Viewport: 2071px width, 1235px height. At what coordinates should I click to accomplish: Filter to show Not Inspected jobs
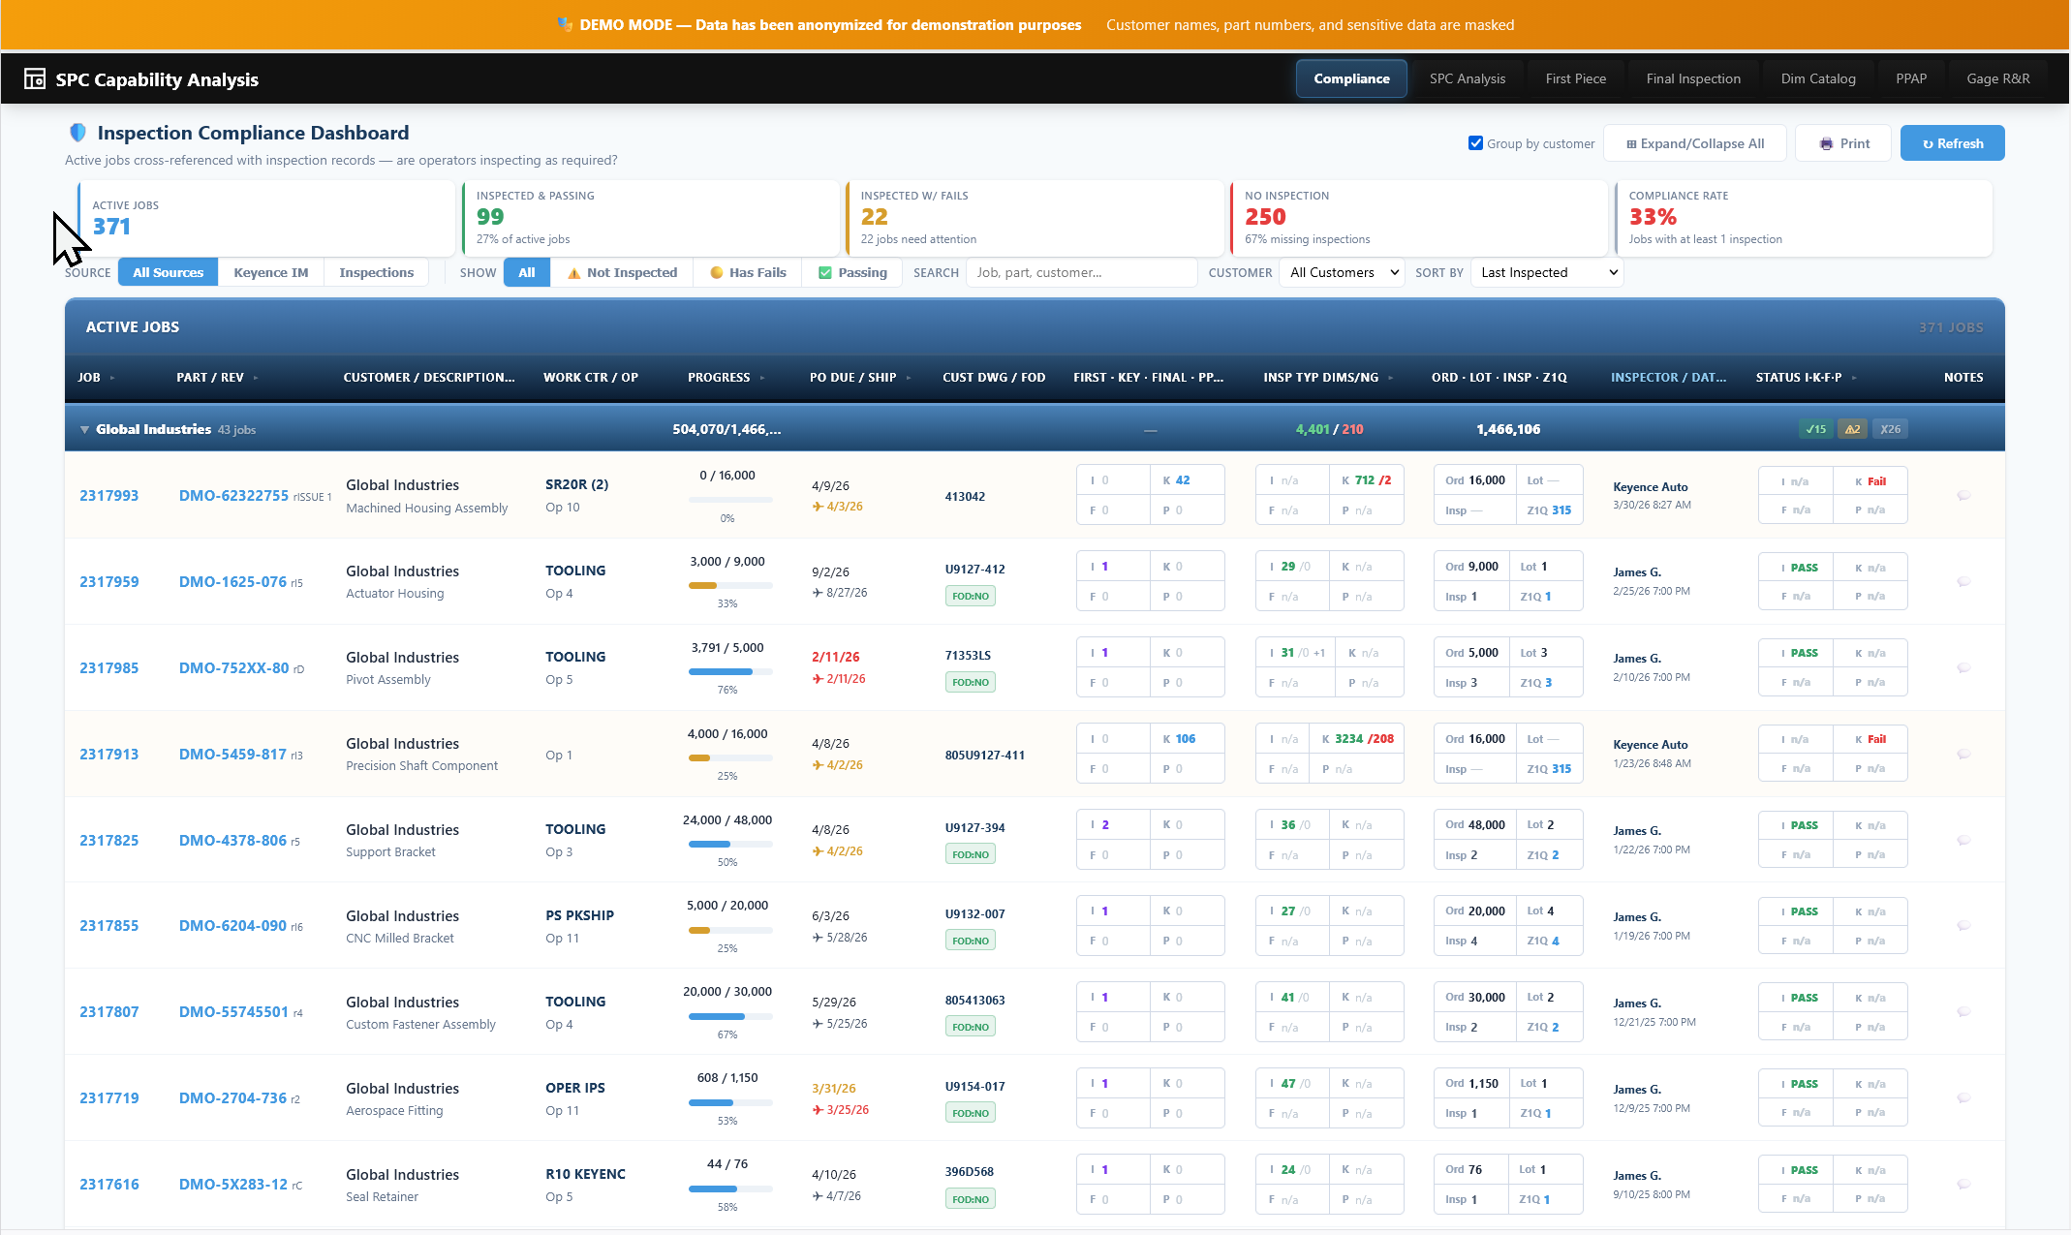click(x=622, y=273)
